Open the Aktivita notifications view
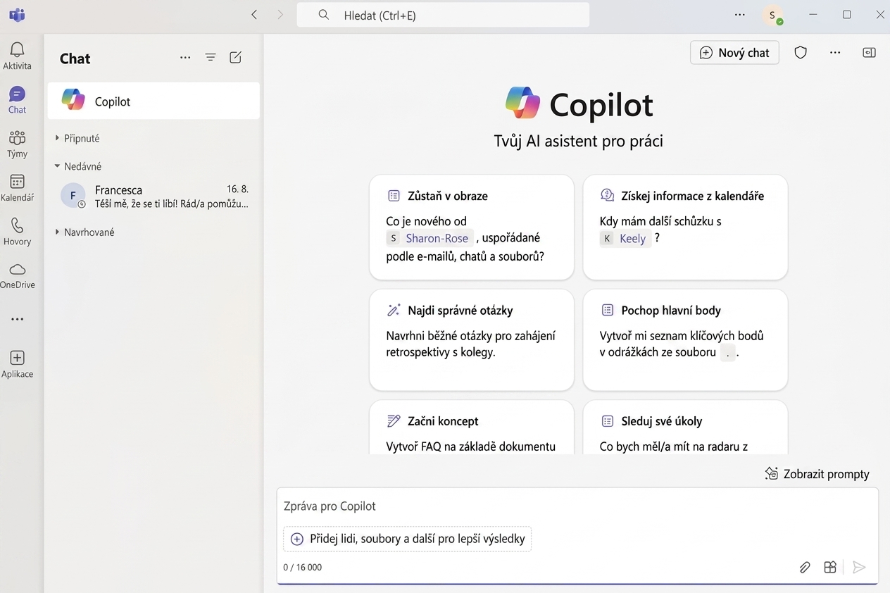890x593 pixels. 17,56
